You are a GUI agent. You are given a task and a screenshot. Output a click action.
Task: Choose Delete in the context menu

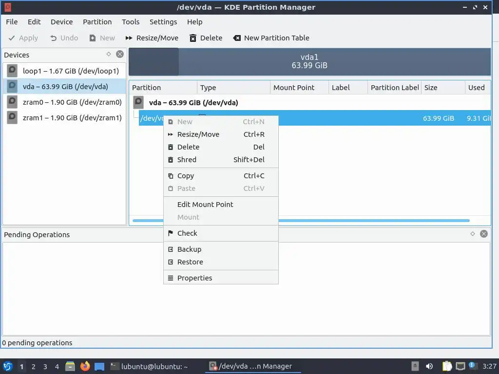coord(221,147)
